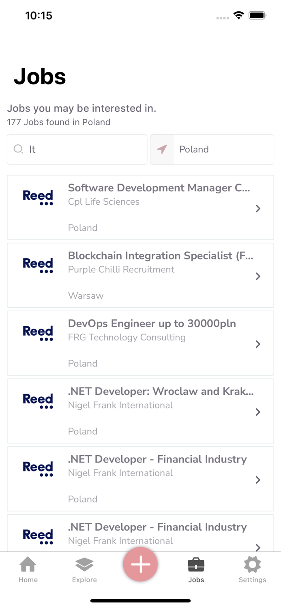The width and height of the screenshot is (281, 608).
Task: Open the Explore section icon
Action: [84, 564]
